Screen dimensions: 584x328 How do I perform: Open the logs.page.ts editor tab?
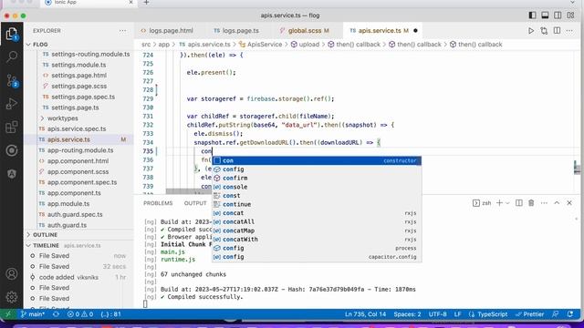pos(236,31)
